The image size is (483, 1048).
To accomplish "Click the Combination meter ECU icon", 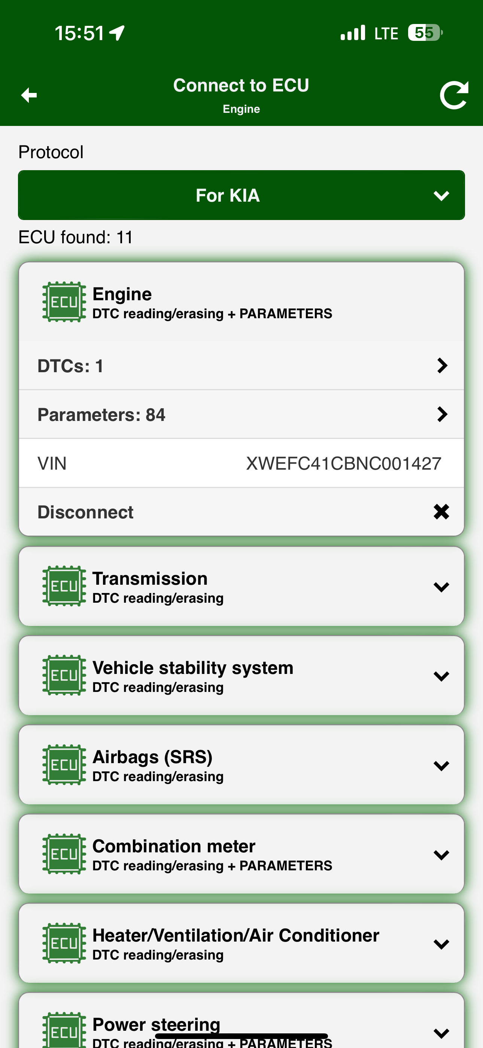I will [64, 853].
